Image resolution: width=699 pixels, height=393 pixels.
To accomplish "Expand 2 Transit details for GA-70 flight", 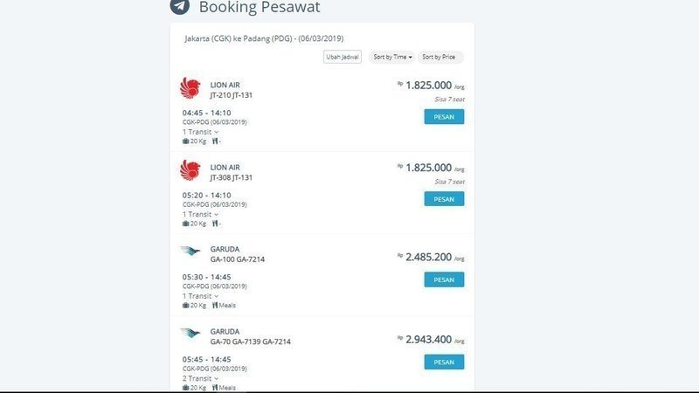I will (200, 378).
